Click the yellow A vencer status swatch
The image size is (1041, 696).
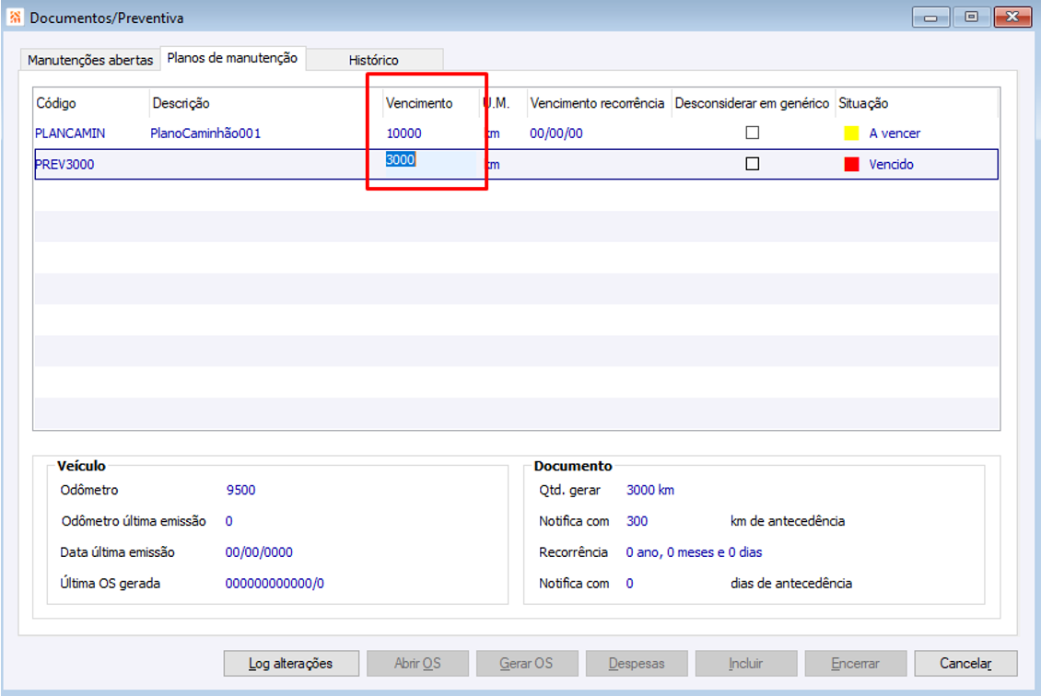point(851,133)
